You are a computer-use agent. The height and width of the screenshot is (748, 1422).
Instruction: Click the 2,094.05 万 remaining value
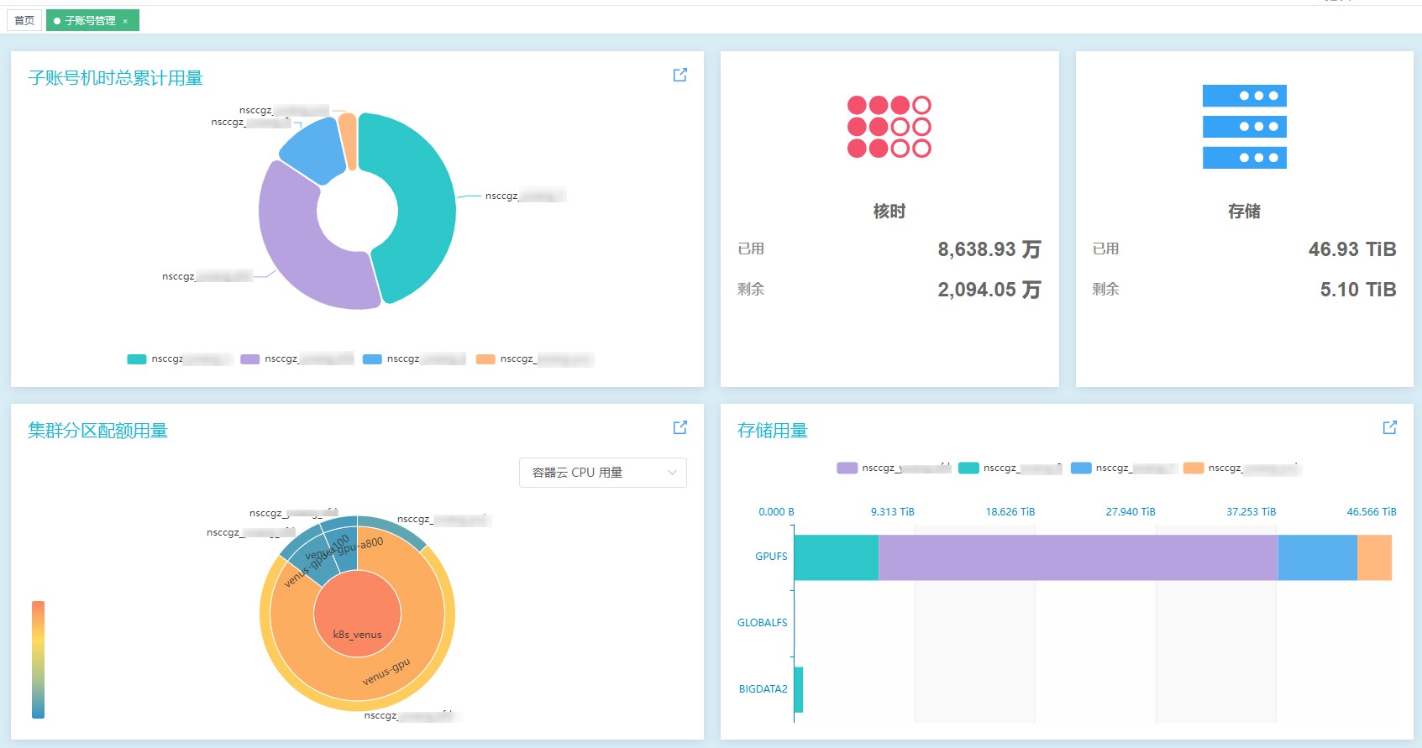tap(989, 290)
